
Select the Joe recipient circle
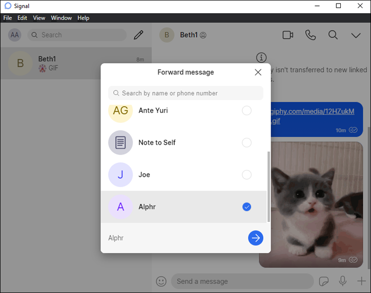246,175
